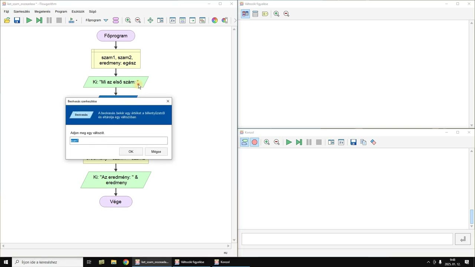Save the Konzol output with floppy icon
Viewport: 475px width, 267px height.
[353, 142]
